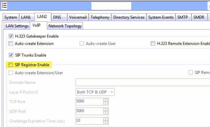This screenshot has height=127, width=210.
Task: Open Layer 4 Protocol dropdown
Action: 95,92
